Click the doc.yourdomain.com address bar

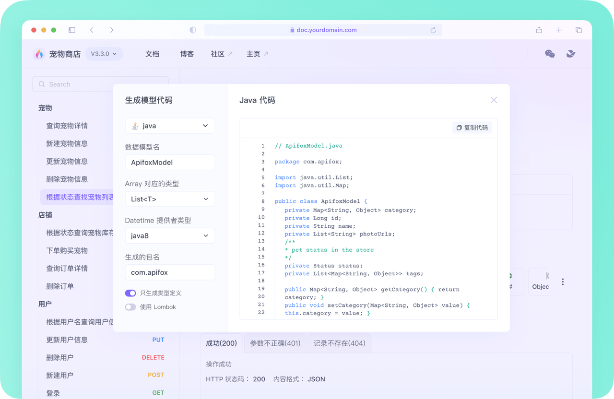pos(323,30)
